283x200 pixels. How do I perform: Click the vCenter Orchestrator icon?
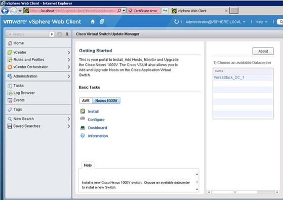pos(10,67)
